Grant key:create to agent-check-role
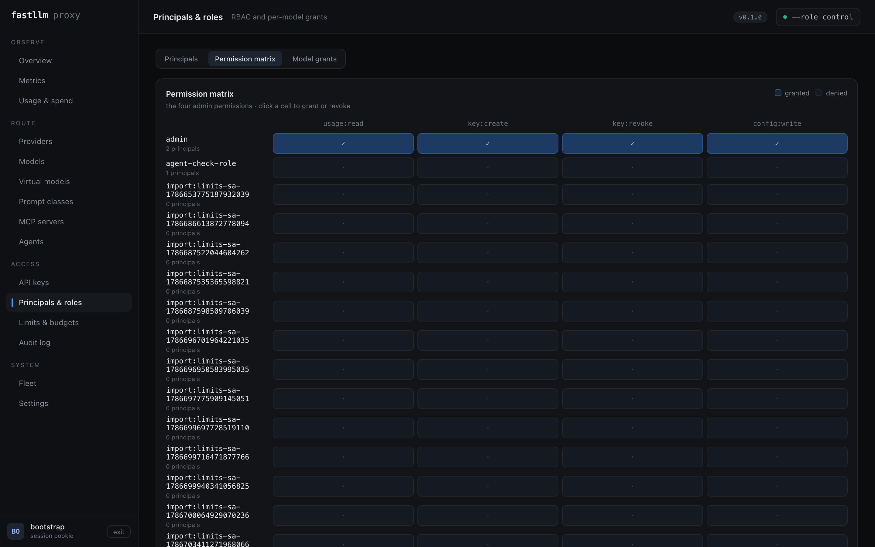Image resolution: width=875 pixels, height=547 pixels. coord(488,168)
